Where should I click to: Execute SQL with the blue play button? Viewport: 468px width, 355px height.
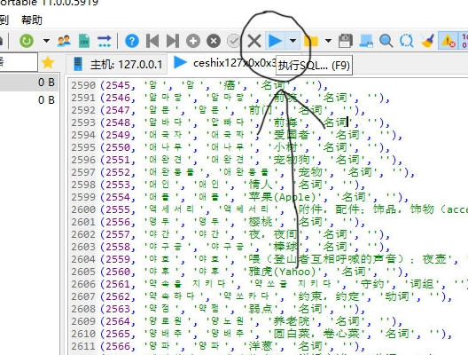click(x=275, y=41)
